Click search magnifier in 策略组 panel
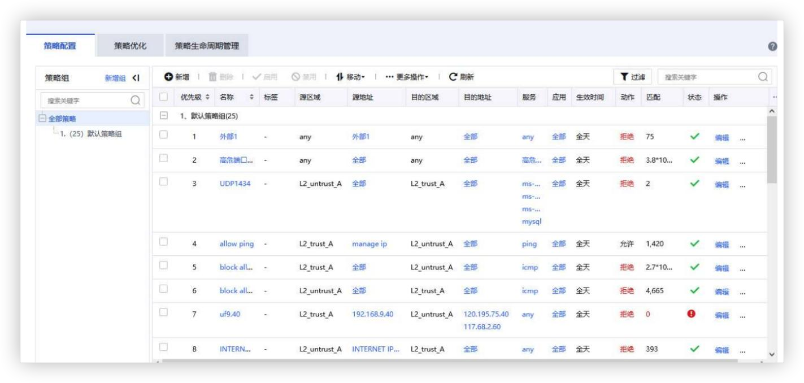Screen dimensions: 804x383 click(135, 101)
